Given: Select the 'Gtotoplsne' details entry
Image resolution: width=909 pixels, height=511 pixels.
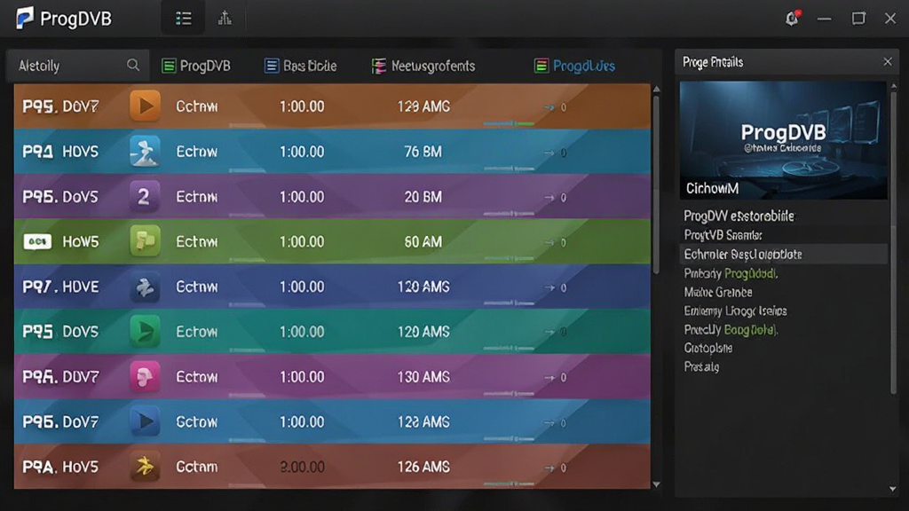Looking at the screenshot, I should 707,348.
